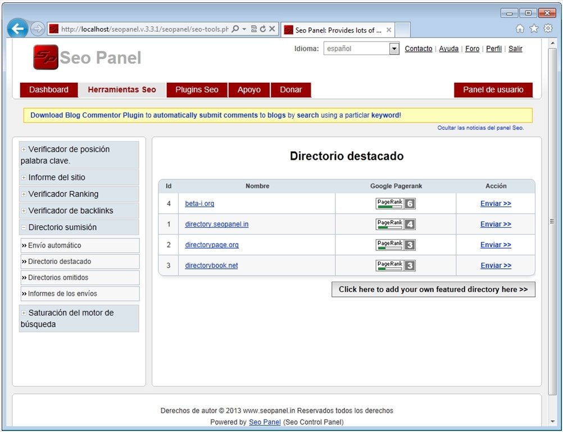Click the Google Pagerank column header
Image resolution: width=563 pixels, height=432 pixels.
tap(396, 186)
